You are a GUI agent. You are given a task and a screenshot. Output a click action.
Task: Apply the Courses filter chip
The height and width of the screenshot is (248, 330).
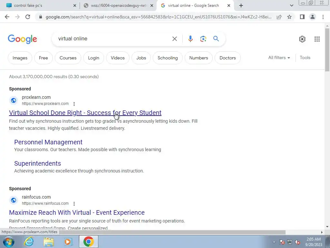(x=68, y=58)
